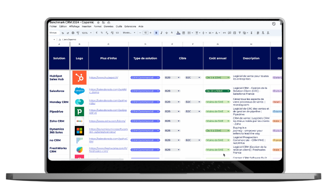Create a filter from the toolbar
The height and width of the screenshot is (191, 330).
tap(240, 33)
